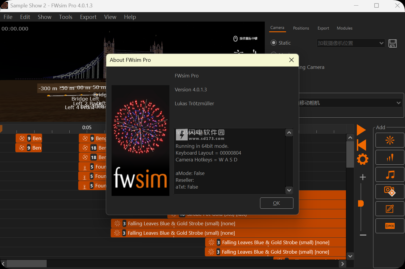Zoom out timeline with minus icon

363,235
